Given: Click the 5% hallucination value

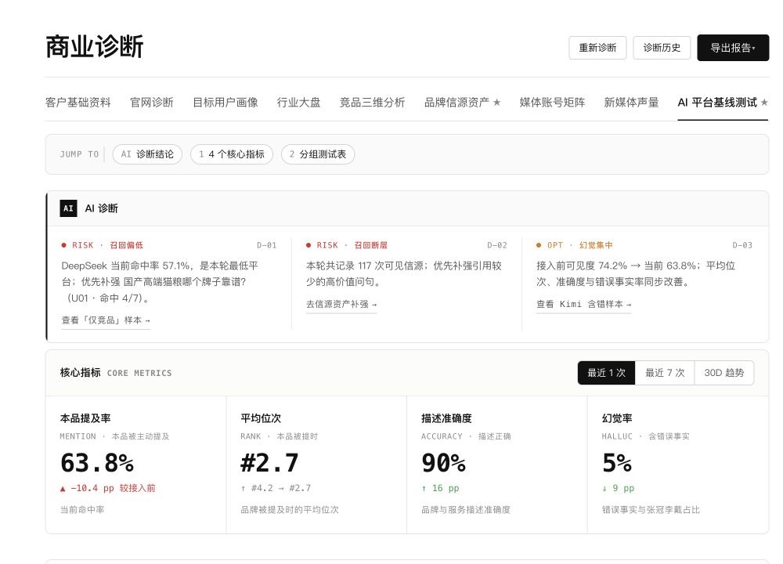Looking at the screenshot, I should pyautogui.click(x=617, y=463).
